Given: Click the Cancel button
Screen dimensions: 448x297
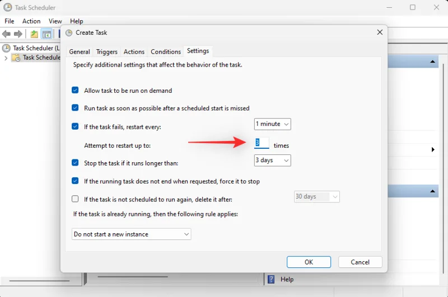Looking at the screenshot, I should pyautogui.click(x=360, y=262).
